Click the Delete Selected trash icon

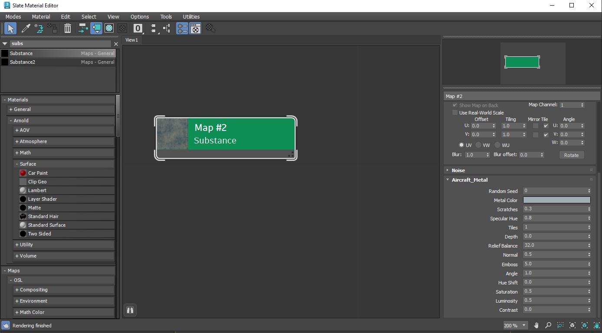pos(67,28)
